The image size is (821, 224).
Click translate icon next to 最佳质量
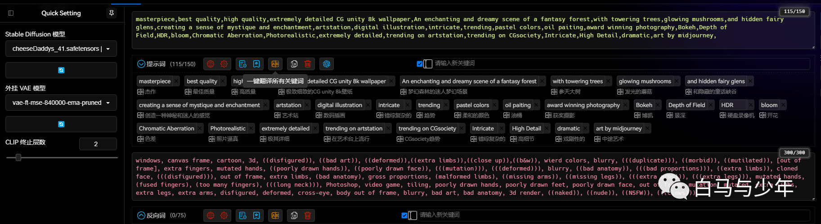[x=188, y=92]
